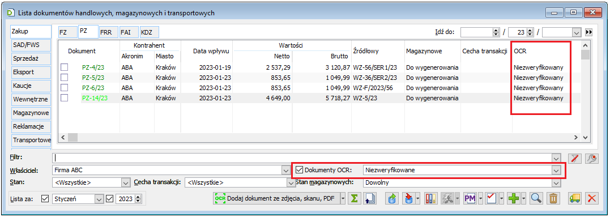
Task: Click the purple PM icon
Action: point(470,198)
